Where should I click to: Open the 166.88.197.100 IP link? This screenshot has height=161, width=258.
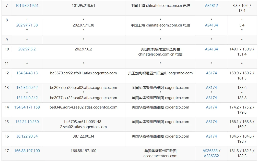[x=27, y=151]
